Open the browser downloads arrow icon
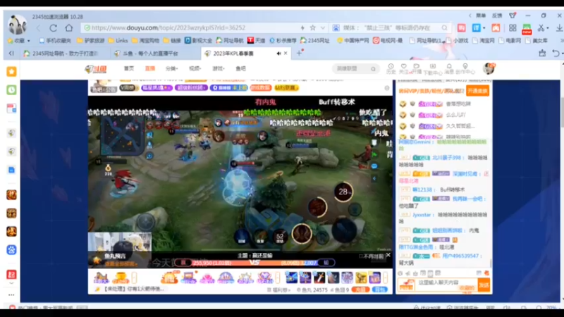The width and height of the screenshot is (564, 317). coord(559,27)
